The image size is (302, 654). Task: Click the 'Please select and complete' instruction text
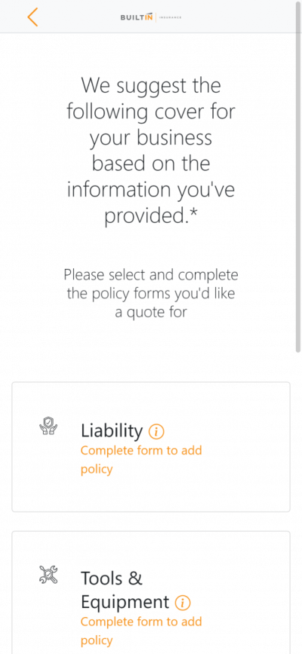(x=151, y=293)
